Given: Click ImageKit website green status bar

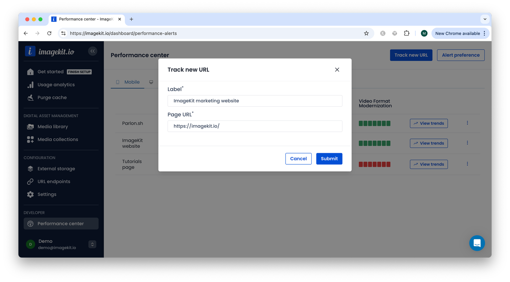Looking at the screenshot, I should [375, 143].
